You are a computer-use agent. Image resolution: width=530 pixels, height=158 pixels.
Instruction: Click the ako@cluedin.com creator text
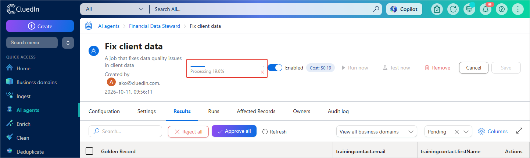139,83
